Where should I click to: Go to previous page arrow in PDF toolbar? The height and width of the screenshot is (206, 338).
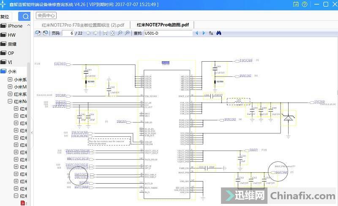tap(88, 33)
